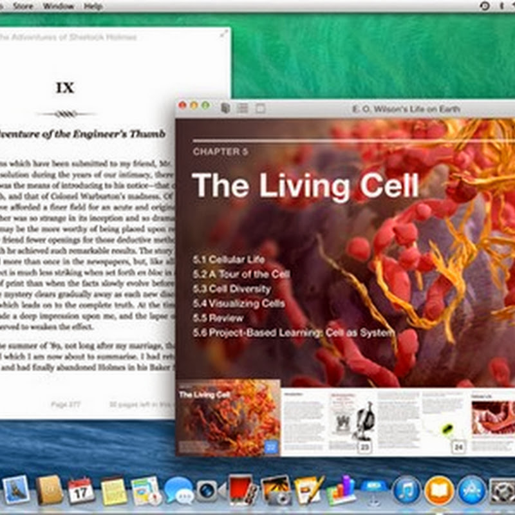Select the page 22 Living Cell thumbnail
515x515 pixels.
[x=228, y=417]
